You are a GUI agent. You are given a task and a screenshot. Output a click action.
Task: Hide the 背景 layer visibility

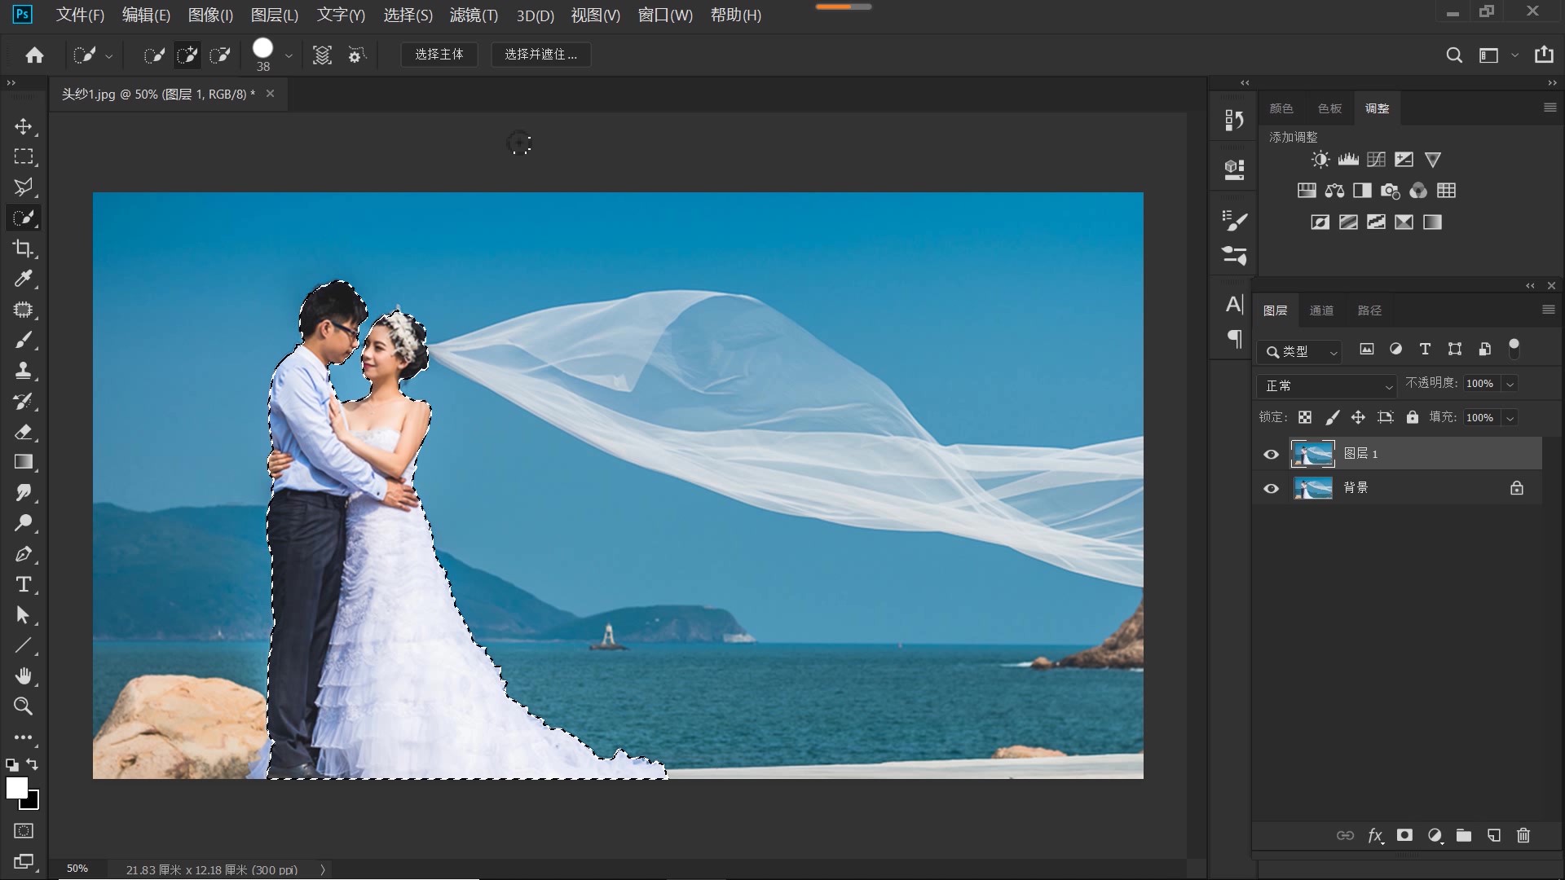coord(1271,489)
